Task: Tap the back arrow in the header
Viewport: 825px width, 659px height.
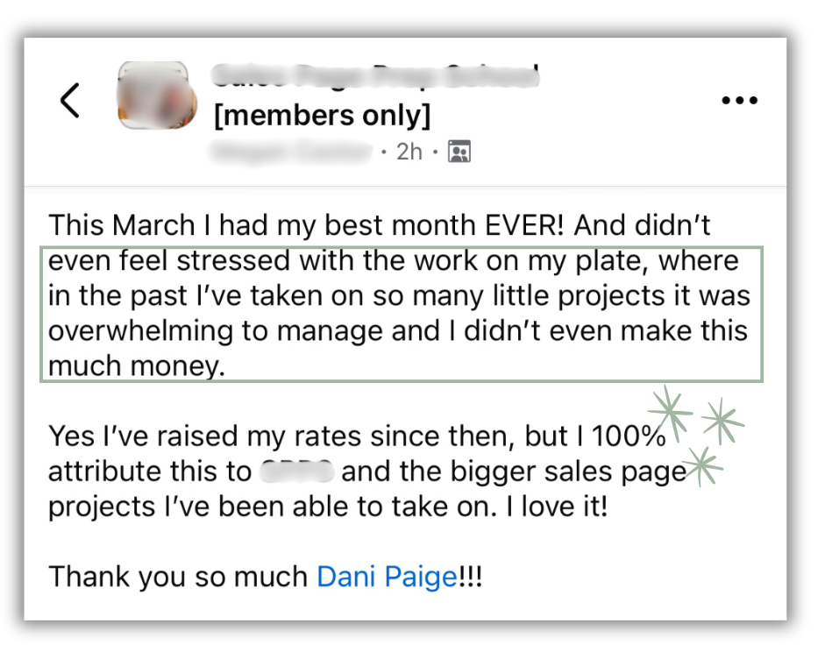Action: click(x=70, y=101)
